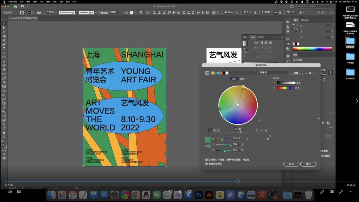Screen dimensions: 359x202
Task: Pick the Direct Selection tool
Action: pos(4,27)
